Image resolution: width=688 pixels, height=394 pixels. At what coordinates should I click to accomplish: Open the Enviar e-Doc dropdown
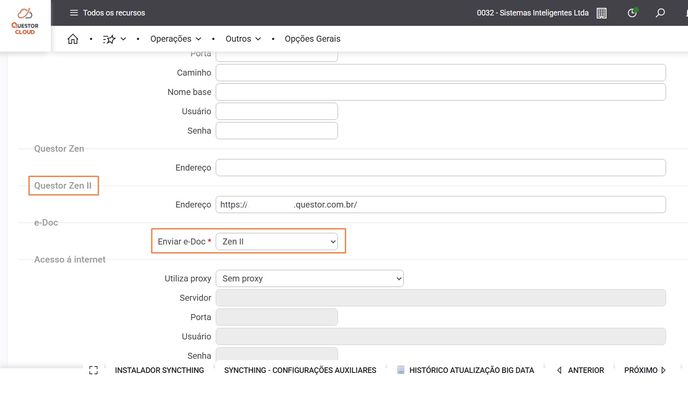click(x=276, y=241)
